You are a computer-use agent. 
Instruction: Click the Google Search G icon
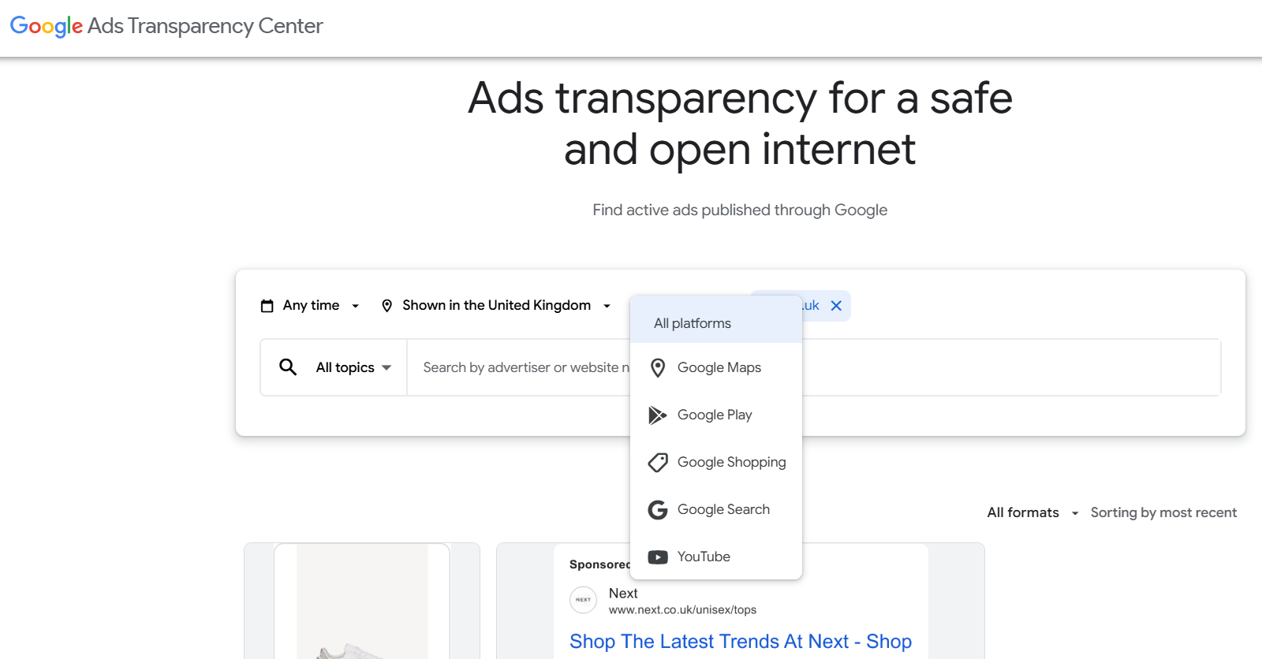[x=657, y=510]
